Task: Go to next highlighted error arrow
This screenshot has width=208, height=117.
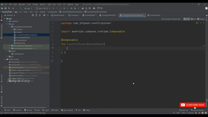Action: pos(204,23)
